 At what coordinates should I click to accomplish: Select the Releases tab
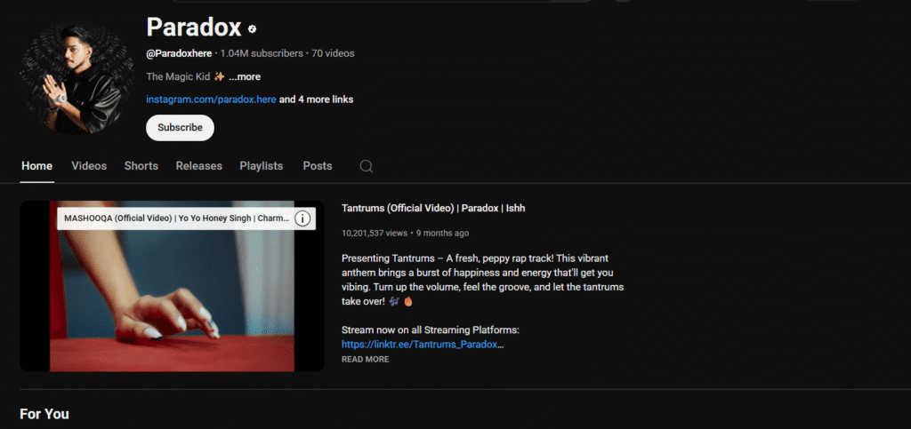pyautogui.click(x=198, y=166)
